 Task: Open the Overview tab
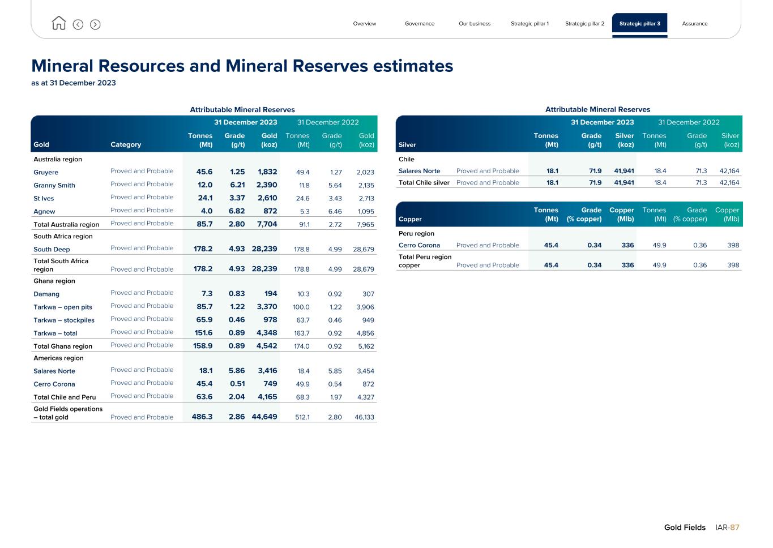tap(364, 24)
